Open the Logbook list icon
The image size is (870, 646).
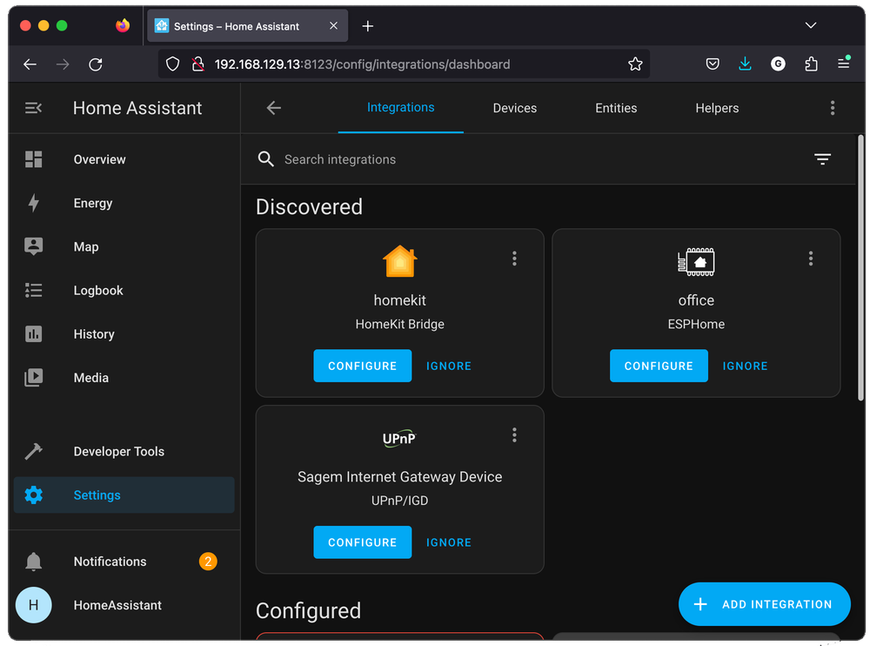tap(33, 291)
